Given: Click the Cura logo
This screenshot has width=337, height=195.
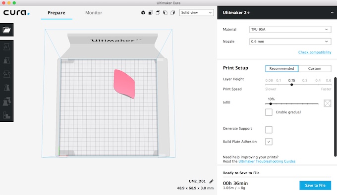Looking at the screenshot, I should (x=16, y=13).
